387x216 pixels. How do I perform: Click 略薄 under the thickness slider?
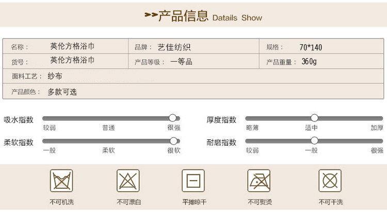[x=252, y=128]
